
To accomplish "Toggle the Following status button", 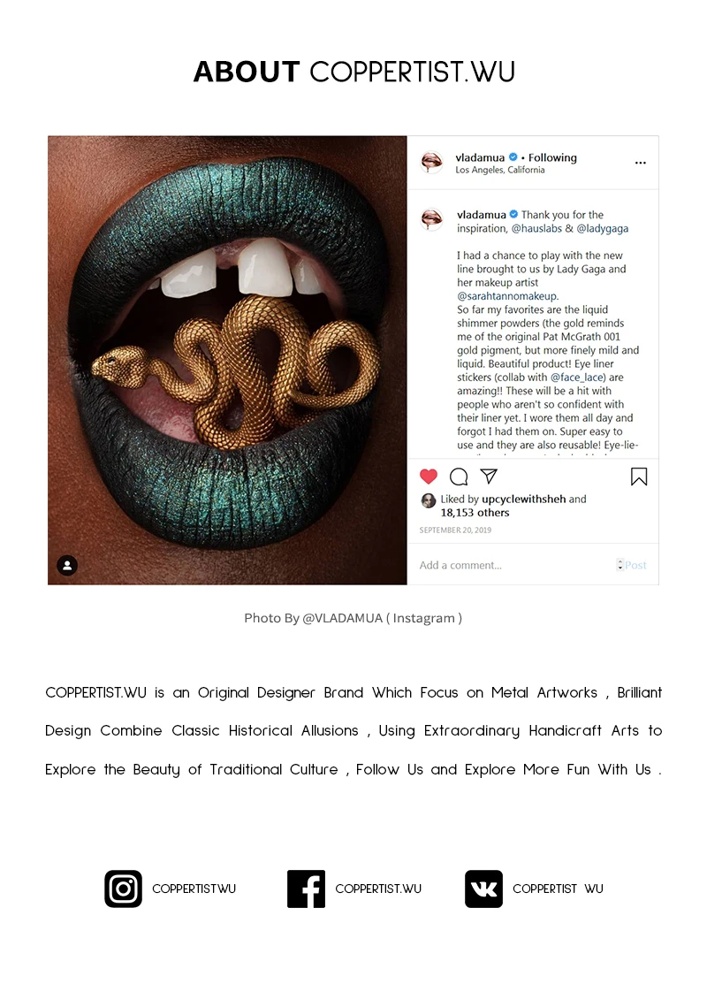I will (552, 157).
